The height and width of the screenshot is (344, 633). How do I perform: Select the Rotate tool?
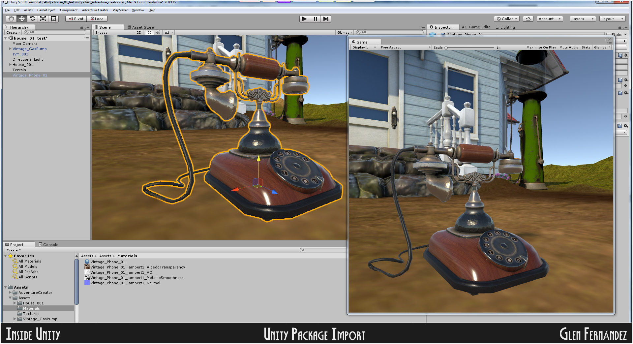32,19
